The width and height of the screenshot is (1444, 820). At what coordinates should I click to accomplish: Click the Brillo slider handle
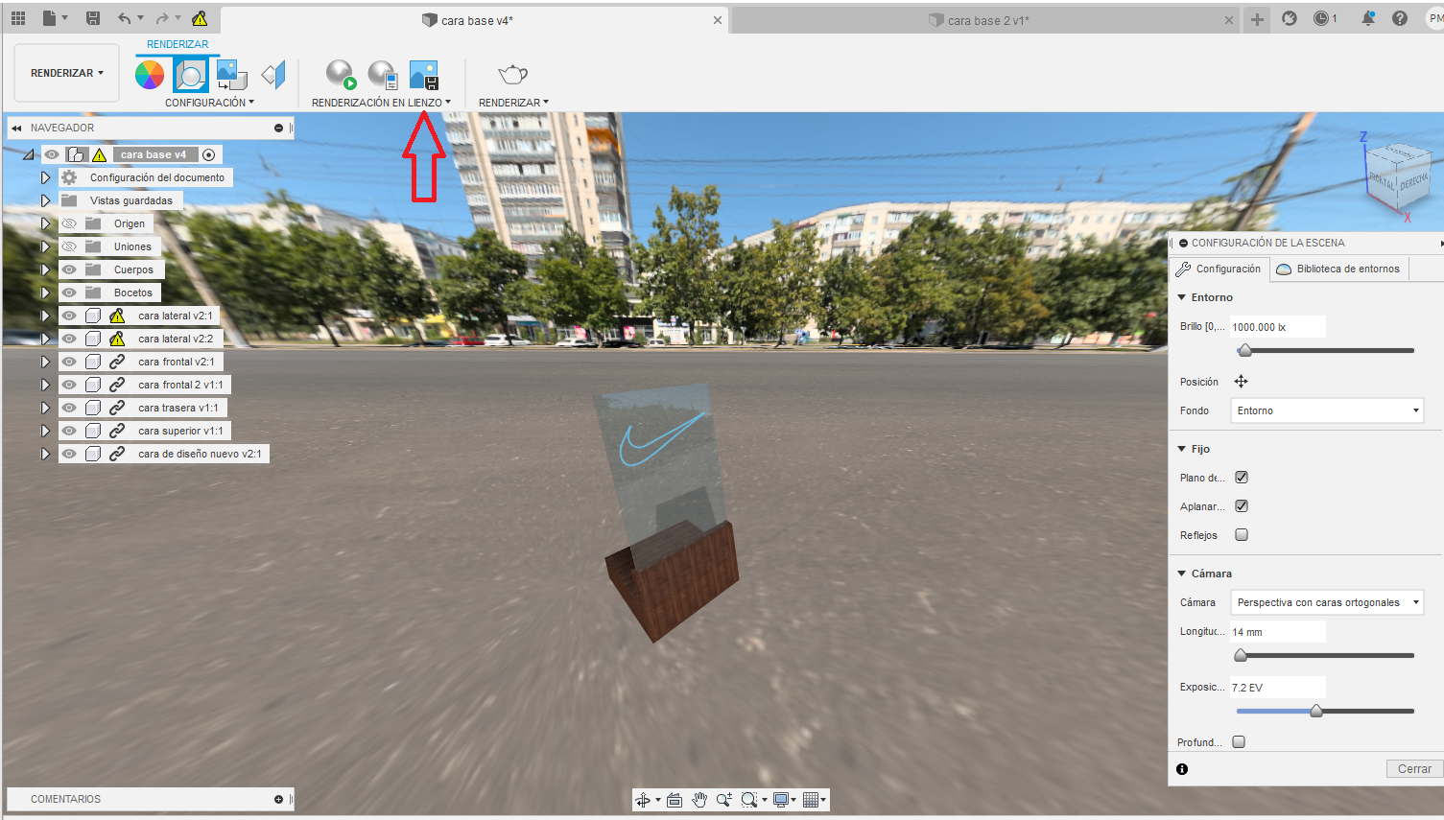[1244, 350]
